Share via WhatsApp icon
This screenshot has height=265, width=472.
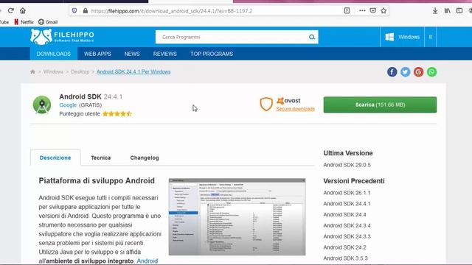[x=431, y=72]
